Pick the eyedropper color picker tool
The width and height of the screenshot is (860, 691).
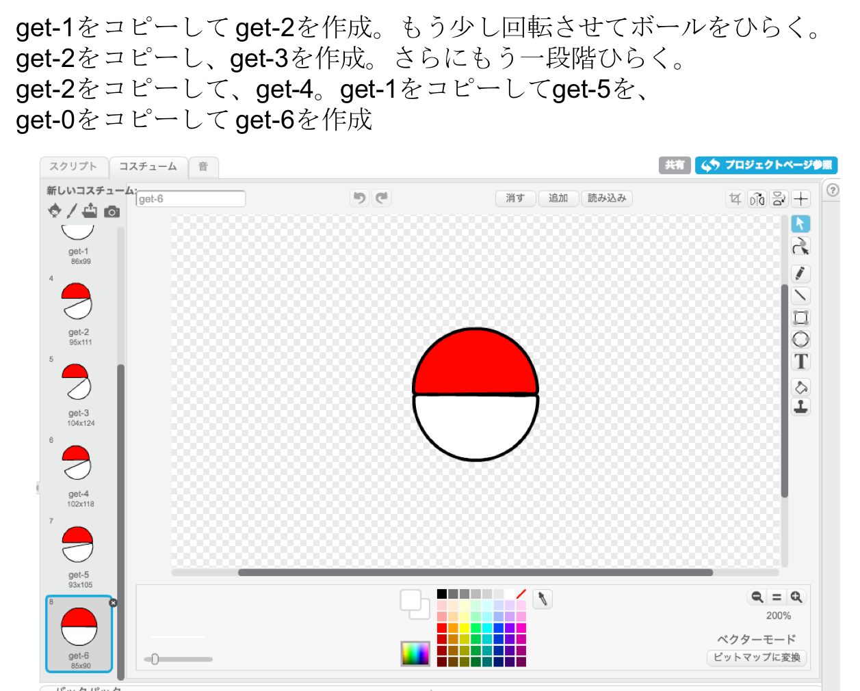tap(543, 599)
